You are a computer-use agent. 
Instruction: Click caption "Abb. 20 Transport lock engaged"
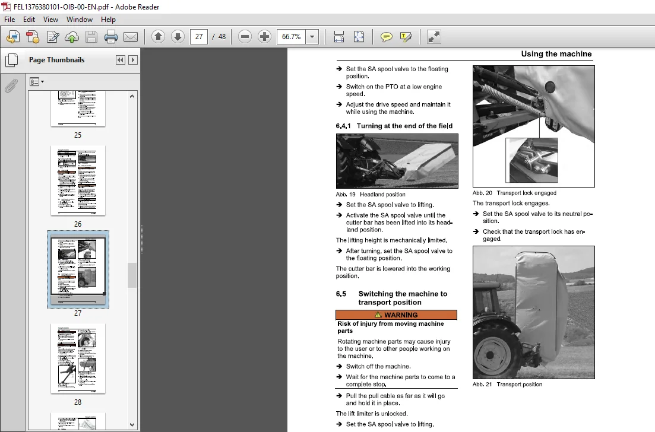pos(514,193)
